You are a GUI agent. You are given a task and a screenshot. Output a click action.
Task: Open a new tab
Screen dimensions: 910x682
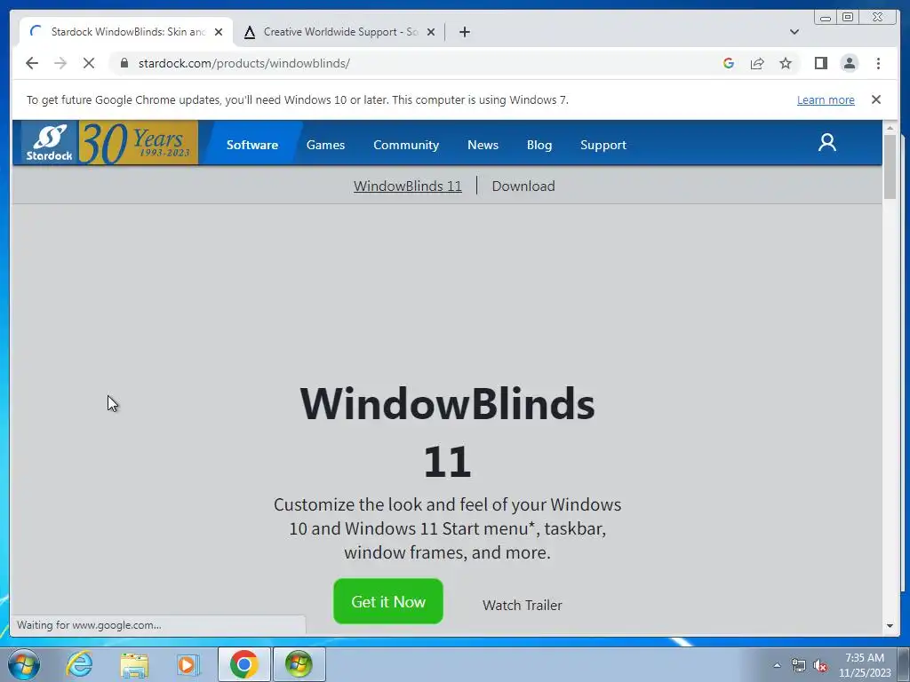(x=464, y=32)
